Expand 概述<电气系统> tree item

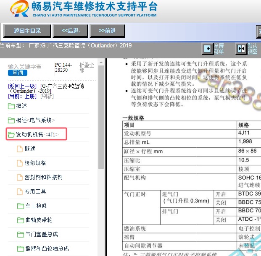pos(35,120)
